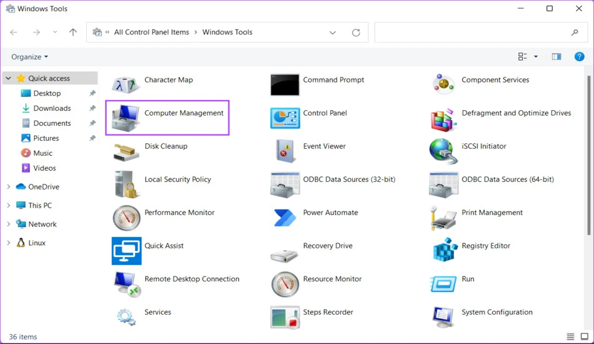Select This PC in navigation pane
Screen dimensions: 594x344
click(x=40, y=205)
